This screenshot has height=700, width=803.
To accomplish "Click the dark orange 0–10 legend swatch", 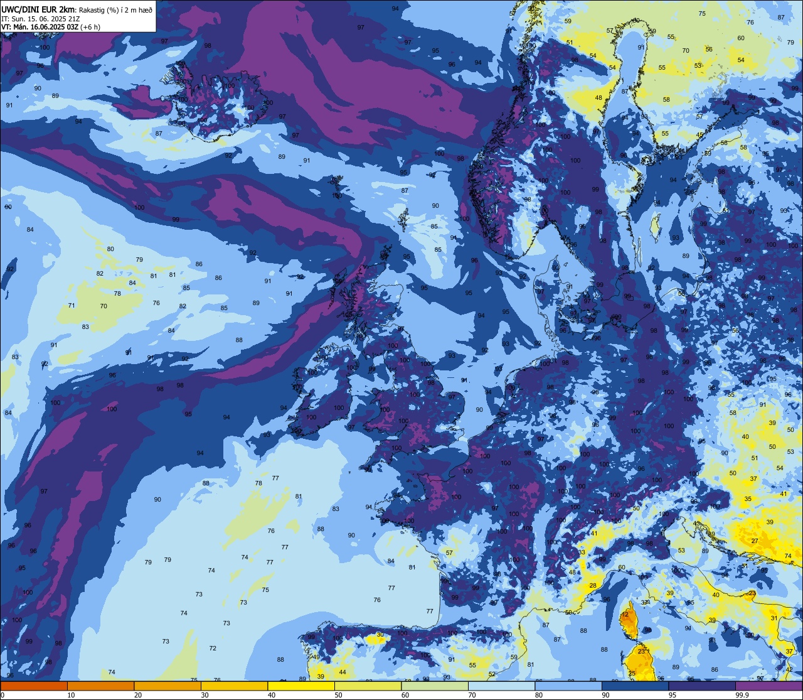I will (34, 686).
